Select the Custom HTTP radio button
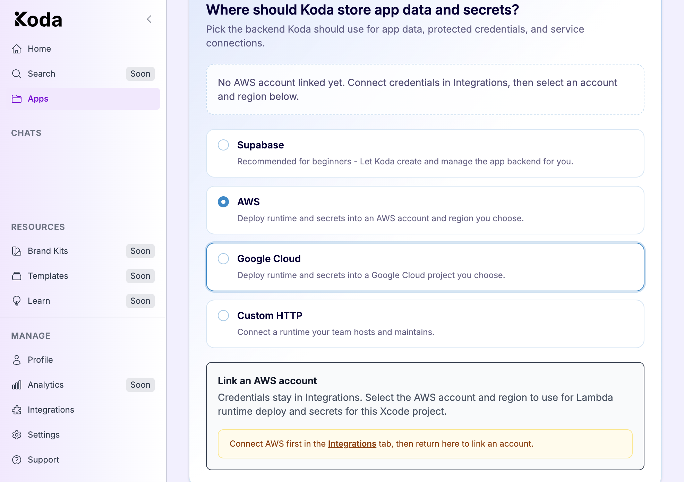This screenshot has width=684, height=482. 223,316
